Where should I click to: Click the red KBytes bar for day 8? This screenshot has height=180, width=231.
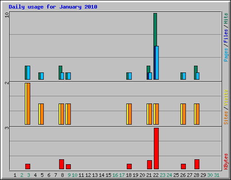61,164
